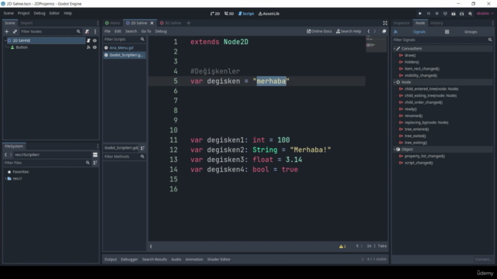Select the Groups tab in Node dock

(x=471, y=32)
